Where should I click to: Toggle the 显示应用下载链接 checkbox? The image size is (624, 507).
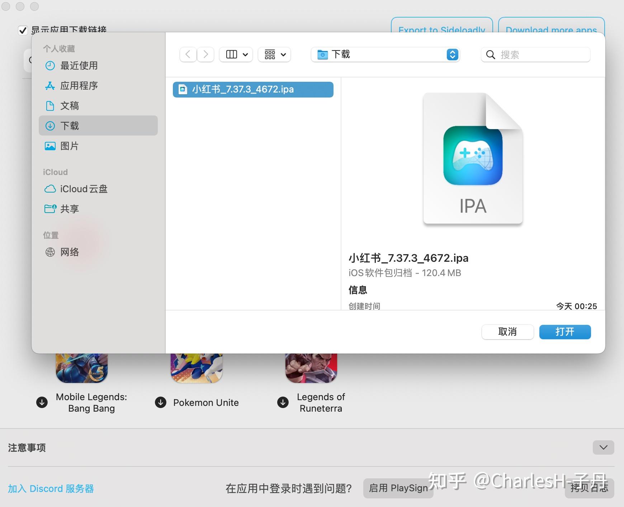click(x=23, y=30)
